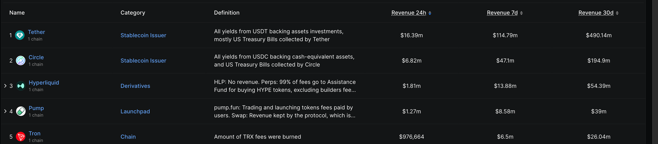658x144 pixels.
Task: Click the Pump pill logo icon
Action: [21, 111]
